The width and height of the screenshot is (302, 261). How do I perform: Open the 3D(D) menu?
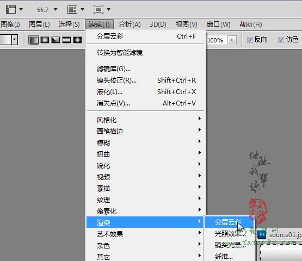(x=158, y=24)
